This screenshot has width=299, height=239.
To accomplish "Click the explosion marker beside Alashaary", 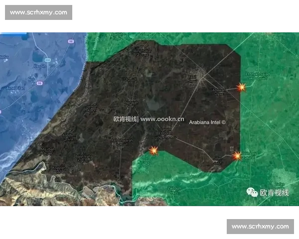I will (237, 156).
